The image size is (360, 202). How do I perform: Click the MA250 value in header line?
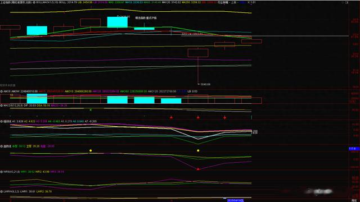coord(191,2)
